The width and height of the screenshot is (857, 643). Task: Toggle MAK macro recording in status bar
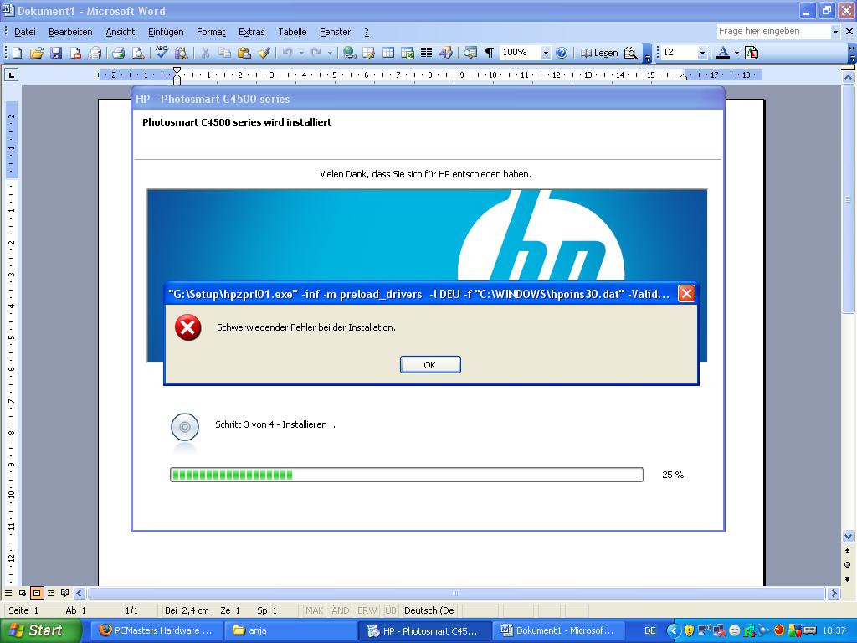315,610
